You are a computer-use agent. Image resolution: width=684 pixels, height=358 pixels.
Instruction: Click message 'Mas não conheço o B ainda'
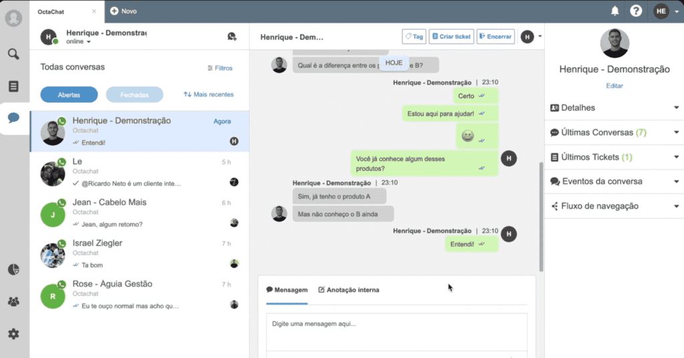[x=343, y=214]
